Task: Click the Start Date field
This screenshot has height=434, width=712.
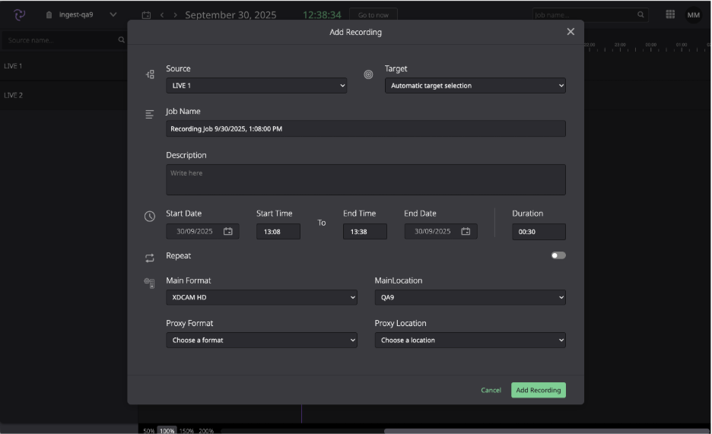Action: [x=202, y=231]
